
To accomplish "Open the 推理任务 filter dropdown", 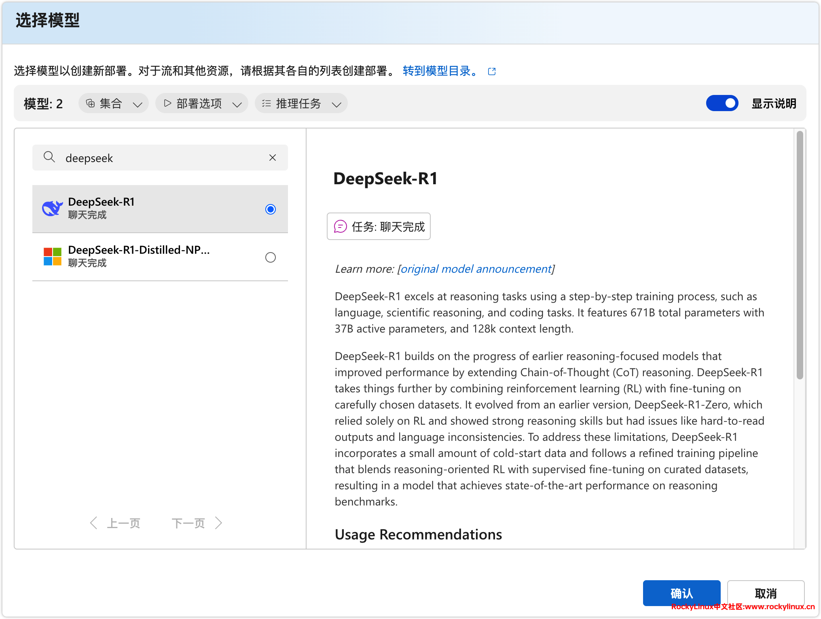I will 301,103.
